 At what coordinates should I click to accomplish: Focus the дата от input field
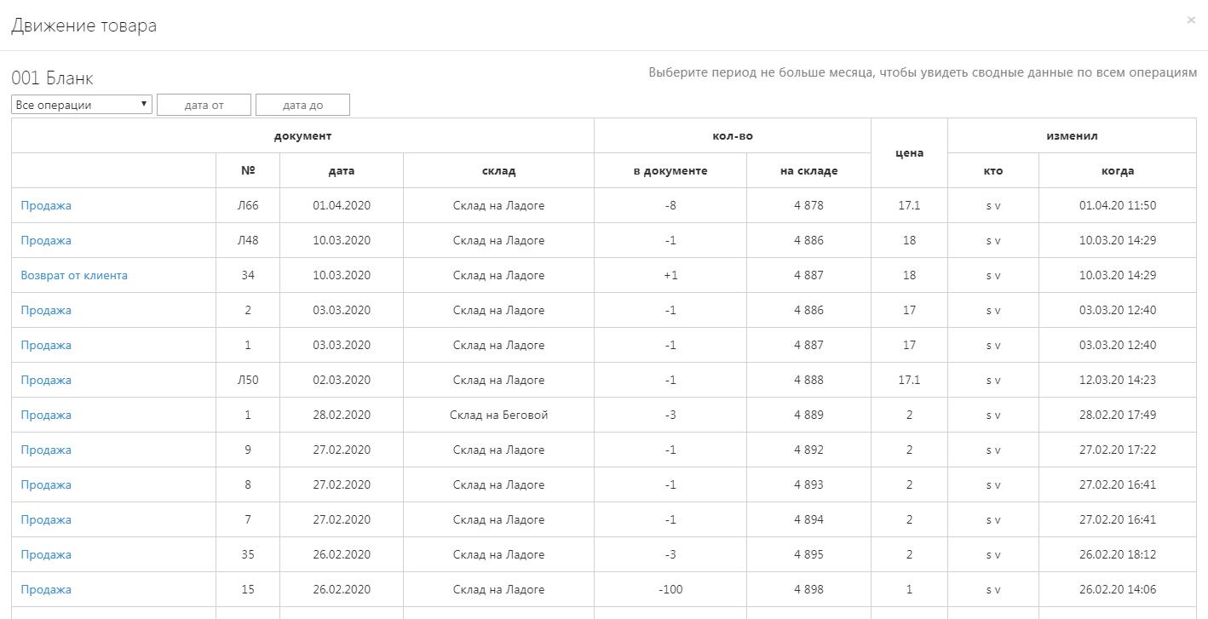tap(204, 105)
